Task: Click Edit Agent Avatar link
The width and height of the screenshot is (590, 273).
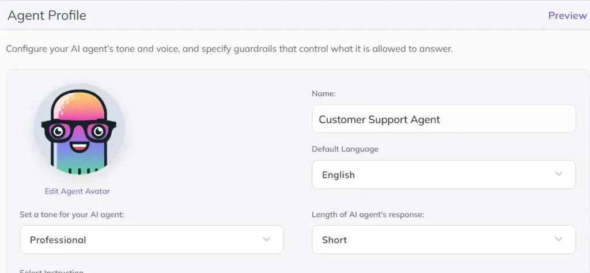Action: point(77,191)
